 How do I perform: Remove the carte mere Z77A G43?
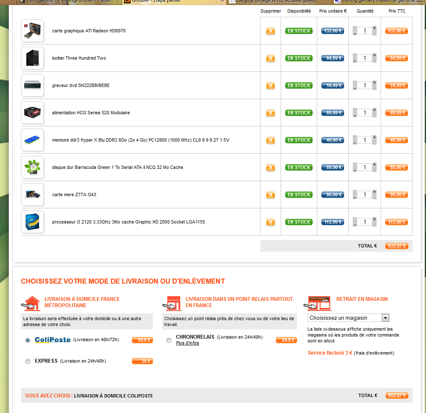tap(270, 195)
